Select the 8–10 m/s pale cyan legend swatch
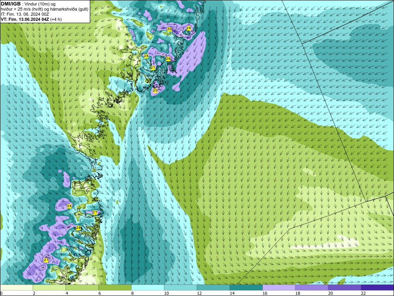The image size is (394, 296). coord(148,287)
